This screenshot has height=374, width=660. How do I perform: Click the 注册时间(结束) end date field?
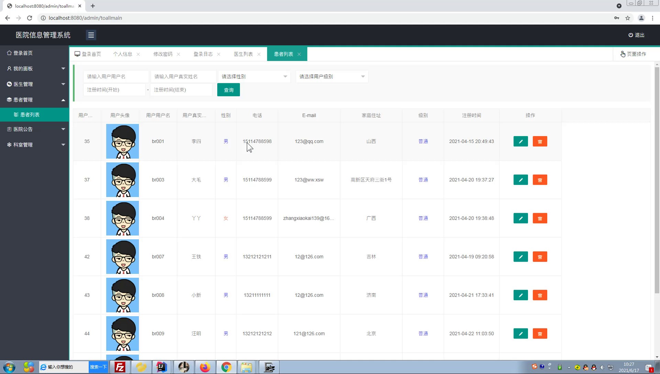point(181,90)
